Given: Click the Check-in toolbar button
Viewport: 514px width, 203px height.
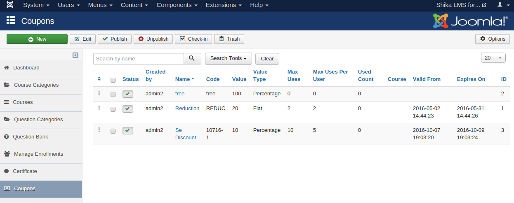Looking at the screenshot, I should tap(193, 39).
